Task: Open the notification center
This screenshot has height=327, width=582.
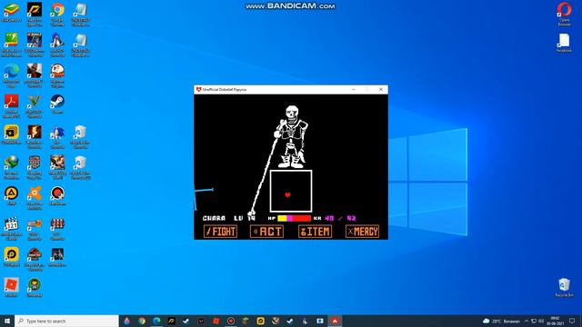Action: (x=572, y=321)
